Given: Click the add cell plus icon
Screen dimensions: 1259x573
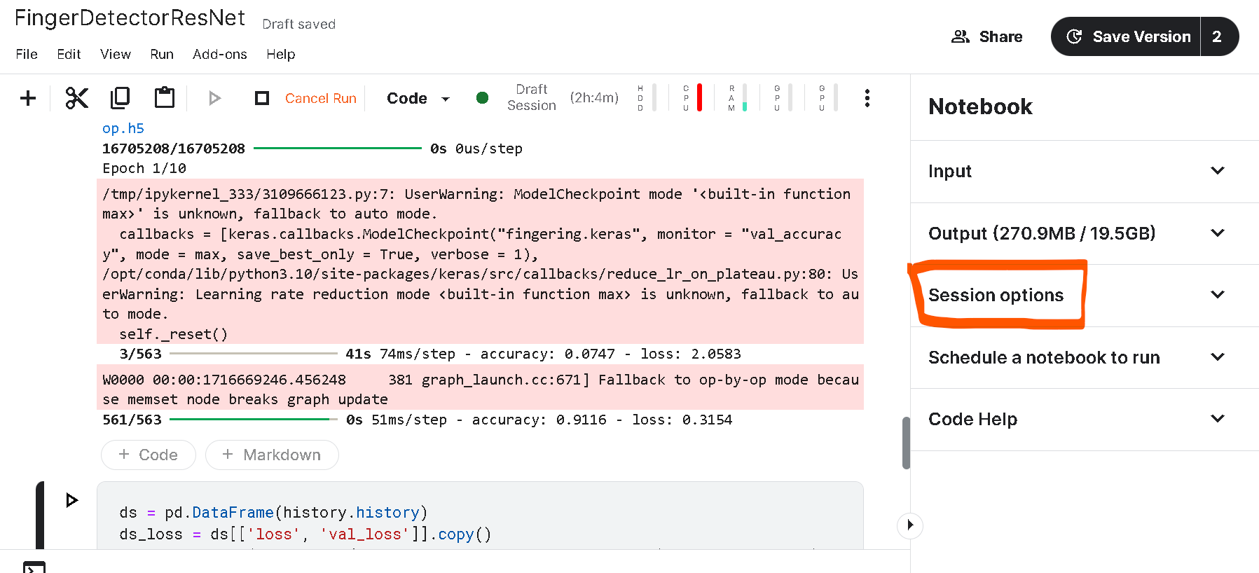Looking at the screenshot, I should [x=28, y=98].
